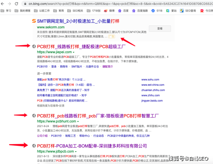Open the 爱站 bookmark
Viewport: 213px width, 164px height.
(x=171, y=11)
